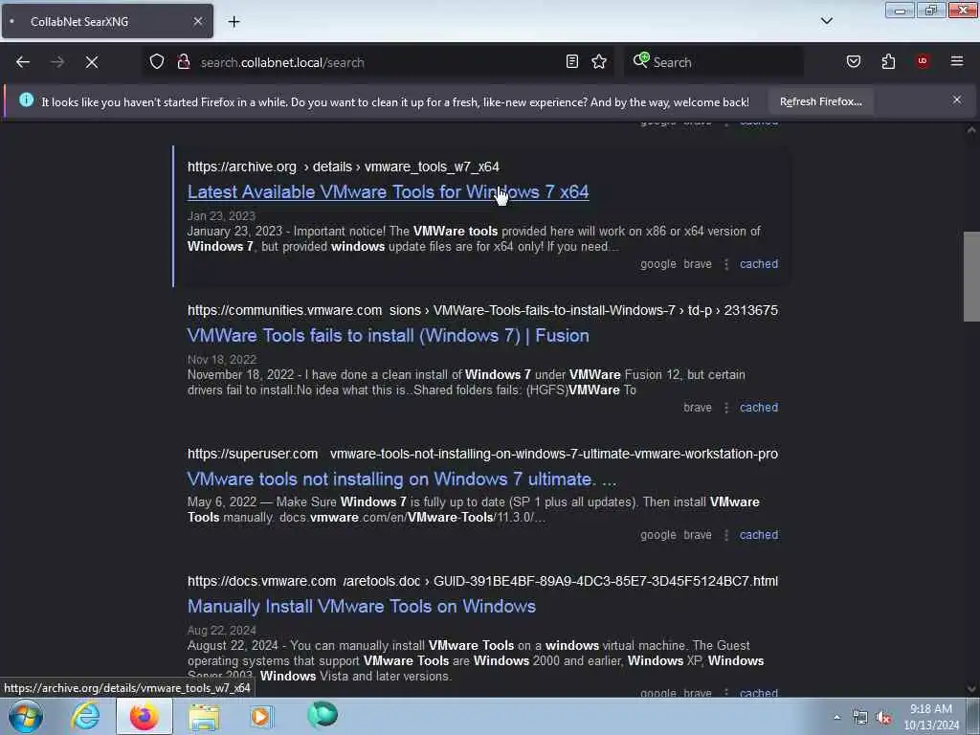980x735 pixels.
Task: Open Manually Install VMware Tools on Windows
Action: point(361,606)
